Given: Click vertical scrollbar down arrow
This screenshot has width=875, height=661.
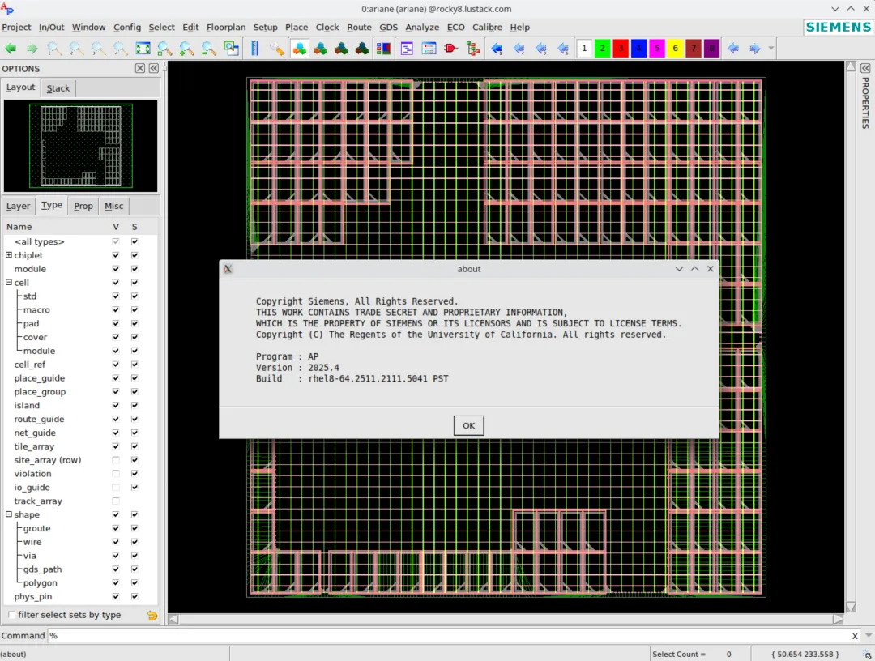Looking at the screenshot, I should (x=851, y=607).
